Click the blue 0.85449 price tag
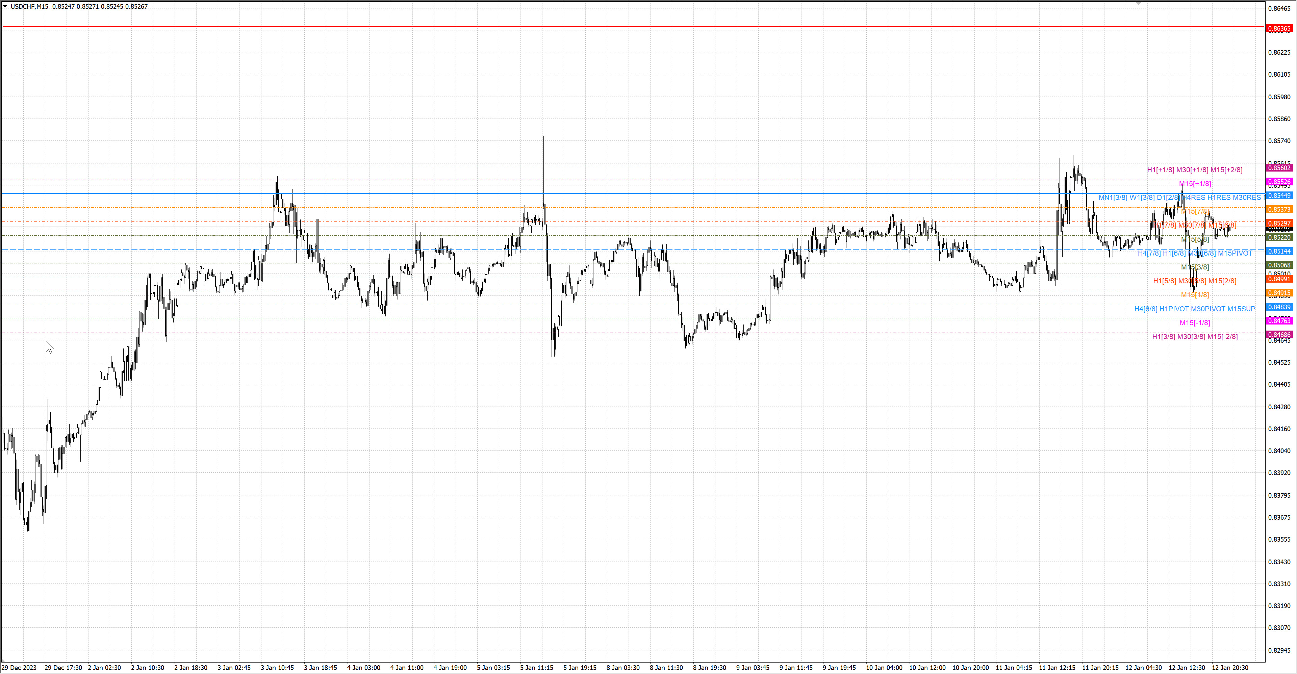 point(1279,196)
